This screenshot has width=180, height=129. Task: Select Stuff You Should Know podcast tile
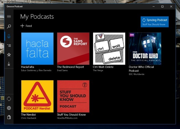(73, 96)
